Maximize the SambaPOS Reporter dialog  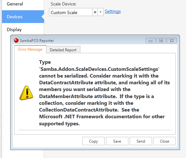[161, 41]
